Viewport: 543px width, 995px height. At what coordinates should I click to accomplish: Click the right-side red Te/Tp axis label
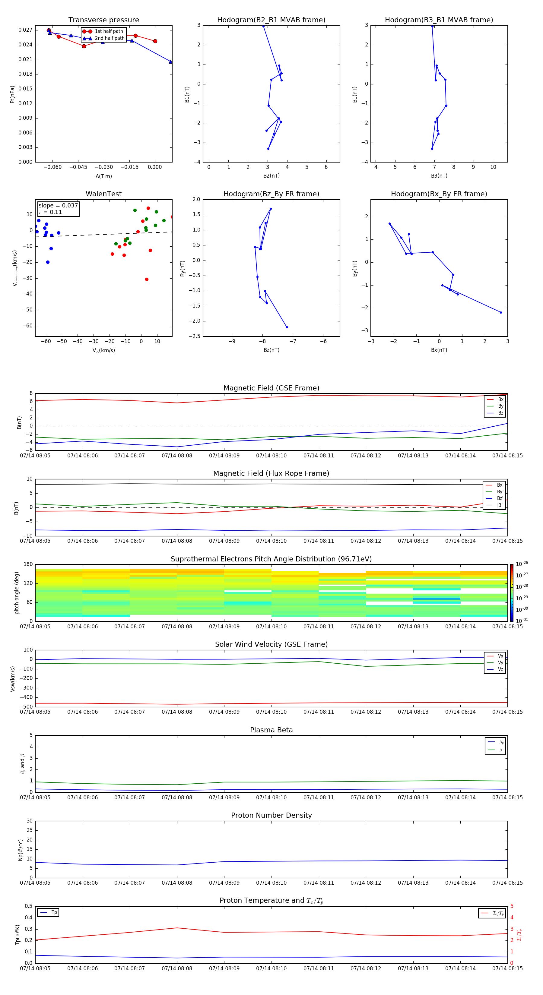[519, 935]
